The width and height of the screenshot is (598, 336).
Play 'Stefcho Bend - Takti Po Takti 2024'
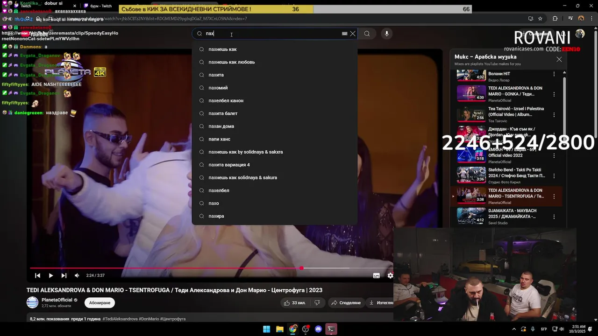(506, 175)
